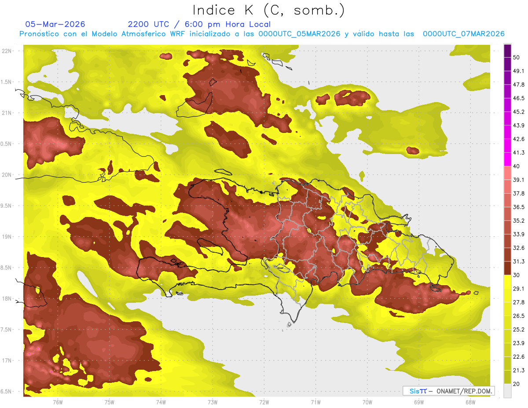
Task: Select the 39.1 color scale value
Action: tap(519, 180)
